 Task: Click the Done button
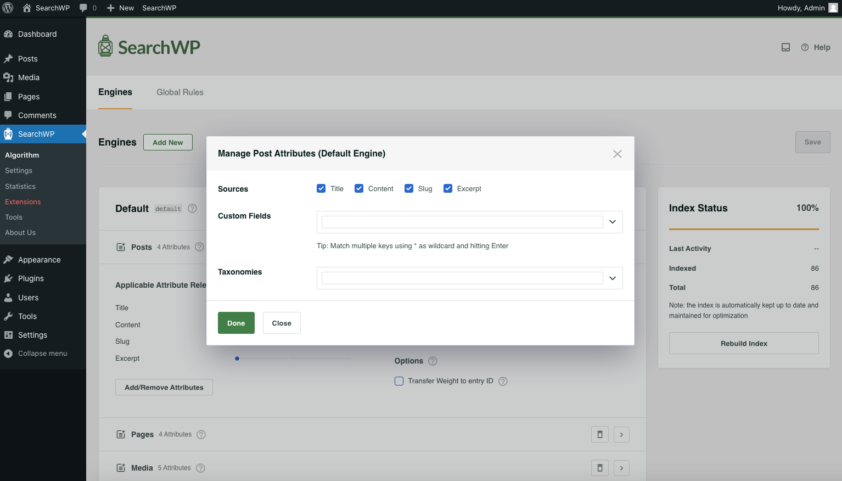(236, 323)
